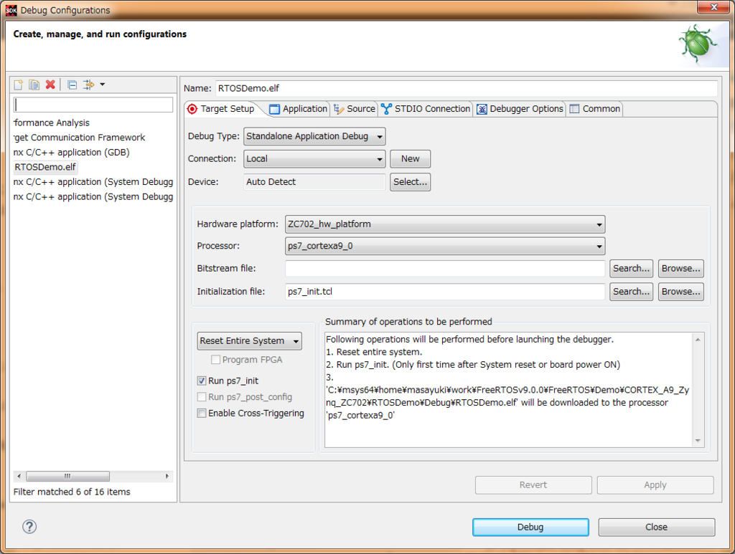Click Browse... for Bitstream file
This screenshot has height=554, width=735.
tap(680, 269)
